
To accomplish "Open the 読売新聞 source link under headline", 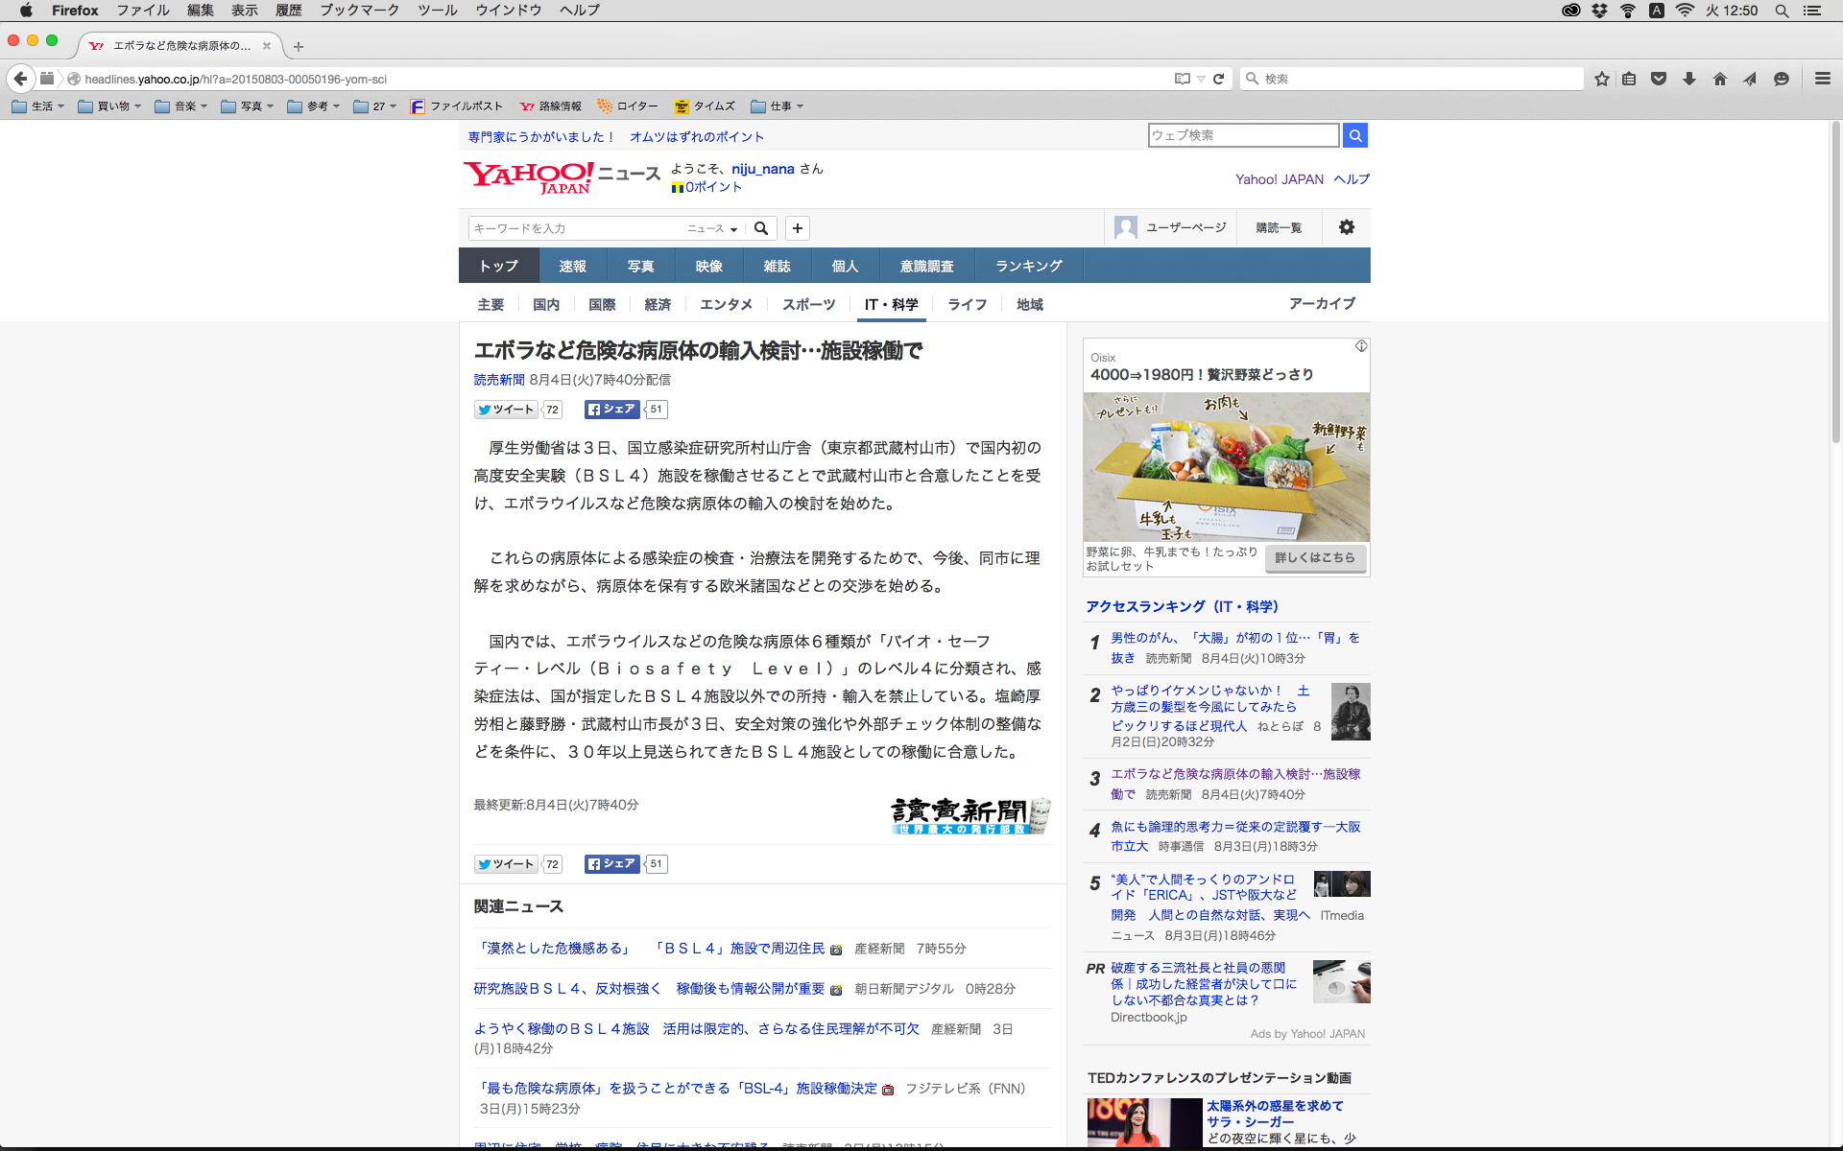I will 498,380.
